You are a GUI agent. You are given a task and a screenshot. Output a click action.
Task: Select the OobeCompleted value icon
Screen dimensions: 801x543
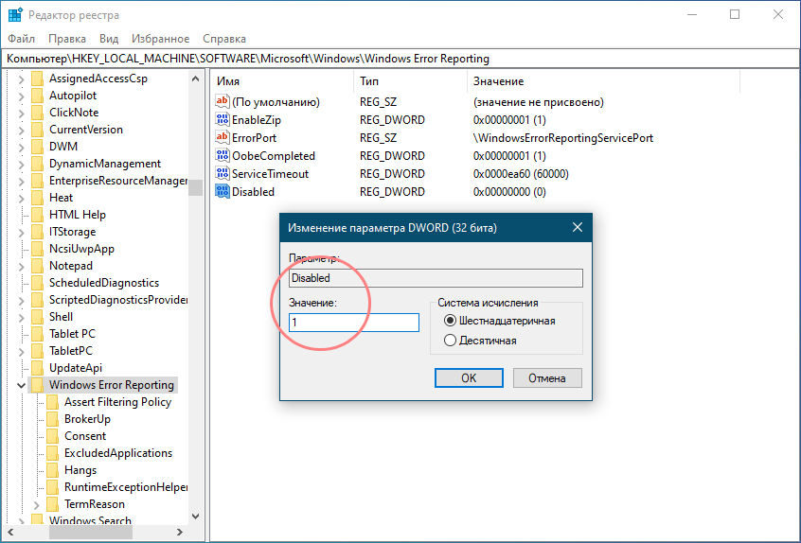point(222,156)
